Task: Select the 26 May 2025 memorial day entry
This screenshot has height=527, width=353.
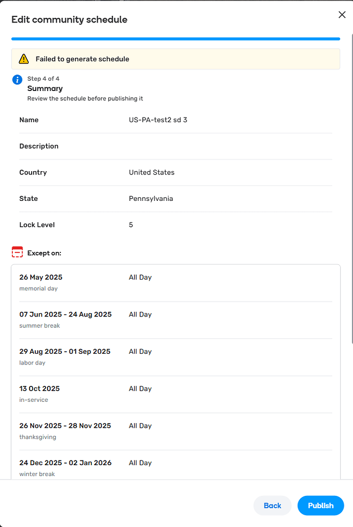Action: pos(175,283)
